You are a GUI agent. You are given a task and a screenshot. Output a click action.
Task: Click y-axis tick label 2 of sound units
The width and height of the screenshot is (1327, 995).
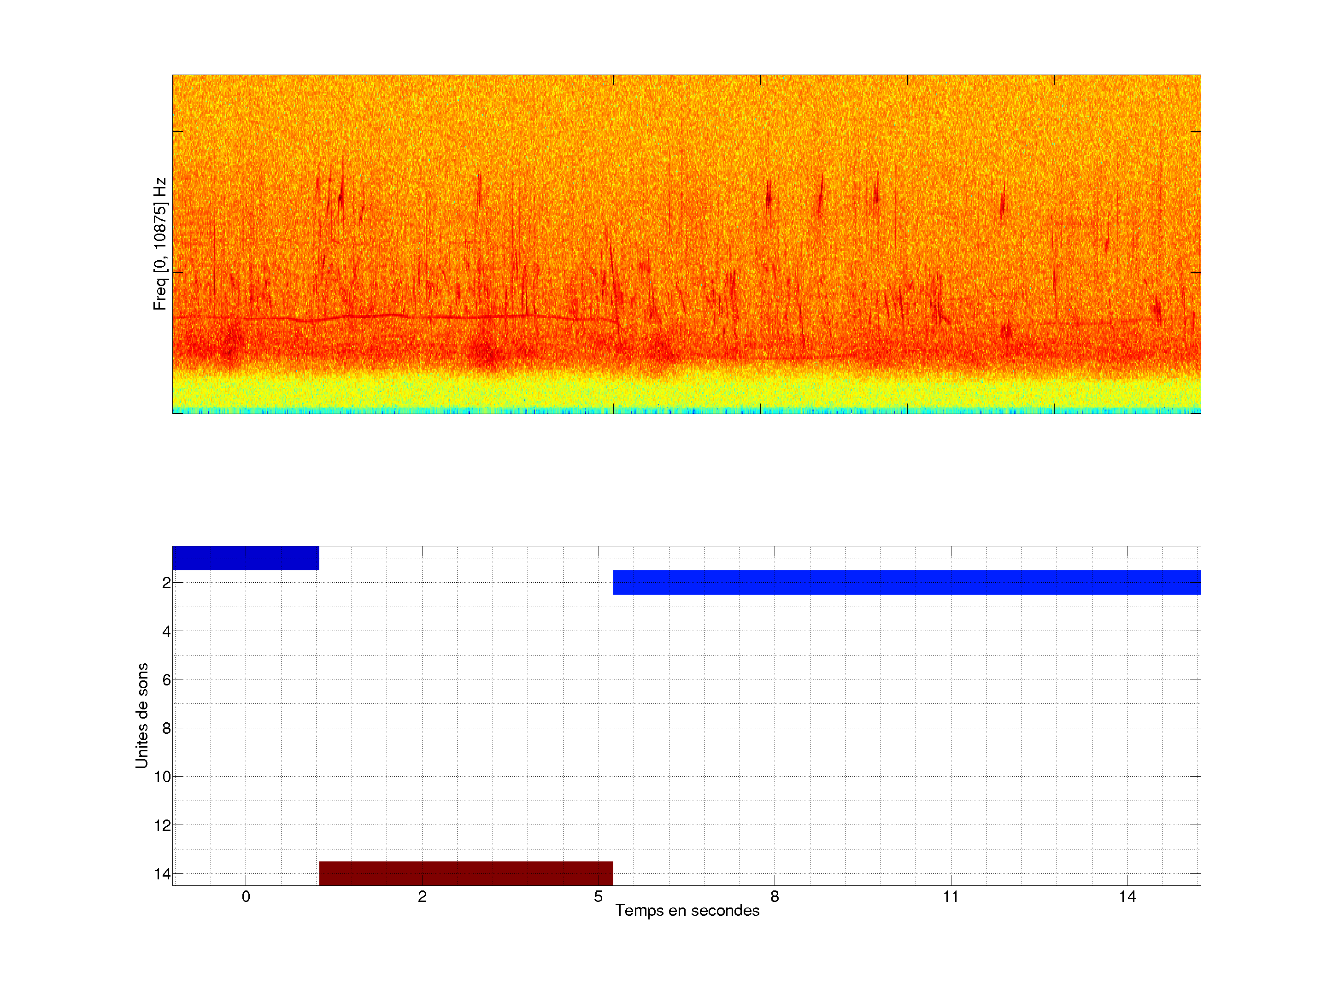coord(166,583)
